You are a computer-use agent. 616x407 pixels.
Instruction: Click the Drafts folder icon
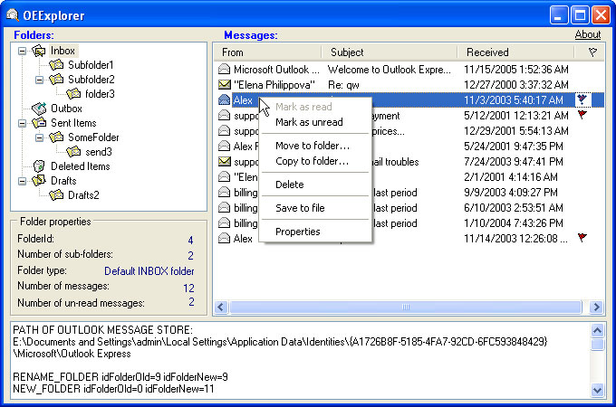click(38, 181)
